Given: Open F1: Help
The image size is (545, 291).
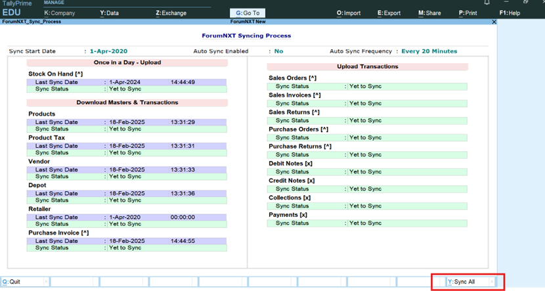Looking at the screenshot, I should point(510,13).
